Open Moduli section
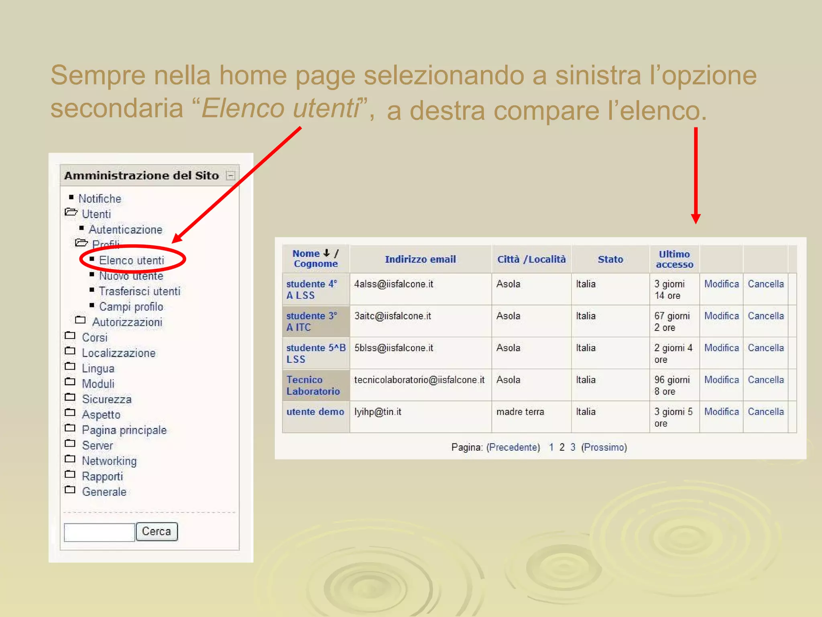 click(98, 384)
